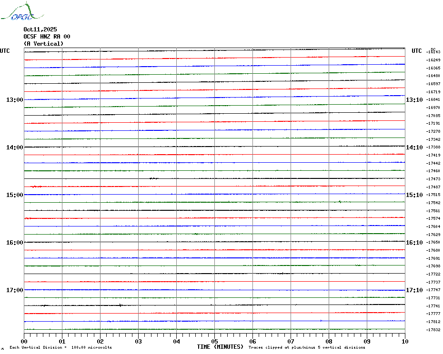Select the OCSF HNZ RA 00 station label

47,37
